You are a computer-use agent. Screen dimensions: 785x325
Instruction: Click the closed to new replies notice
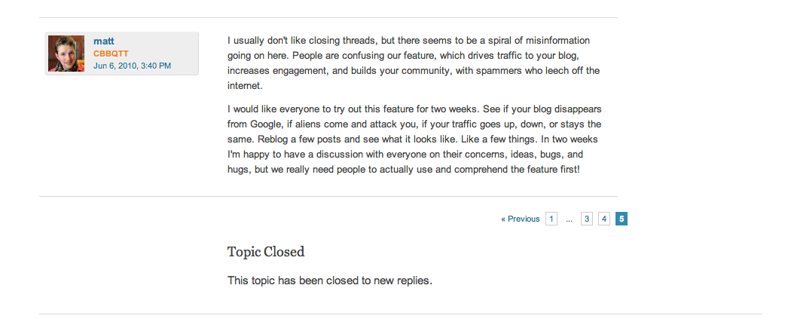click(x=330, y=281)
